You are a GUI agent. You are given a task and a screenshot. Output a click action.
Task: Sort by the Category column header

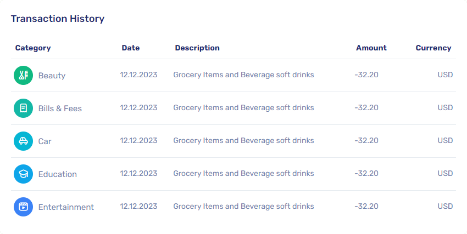33,48
